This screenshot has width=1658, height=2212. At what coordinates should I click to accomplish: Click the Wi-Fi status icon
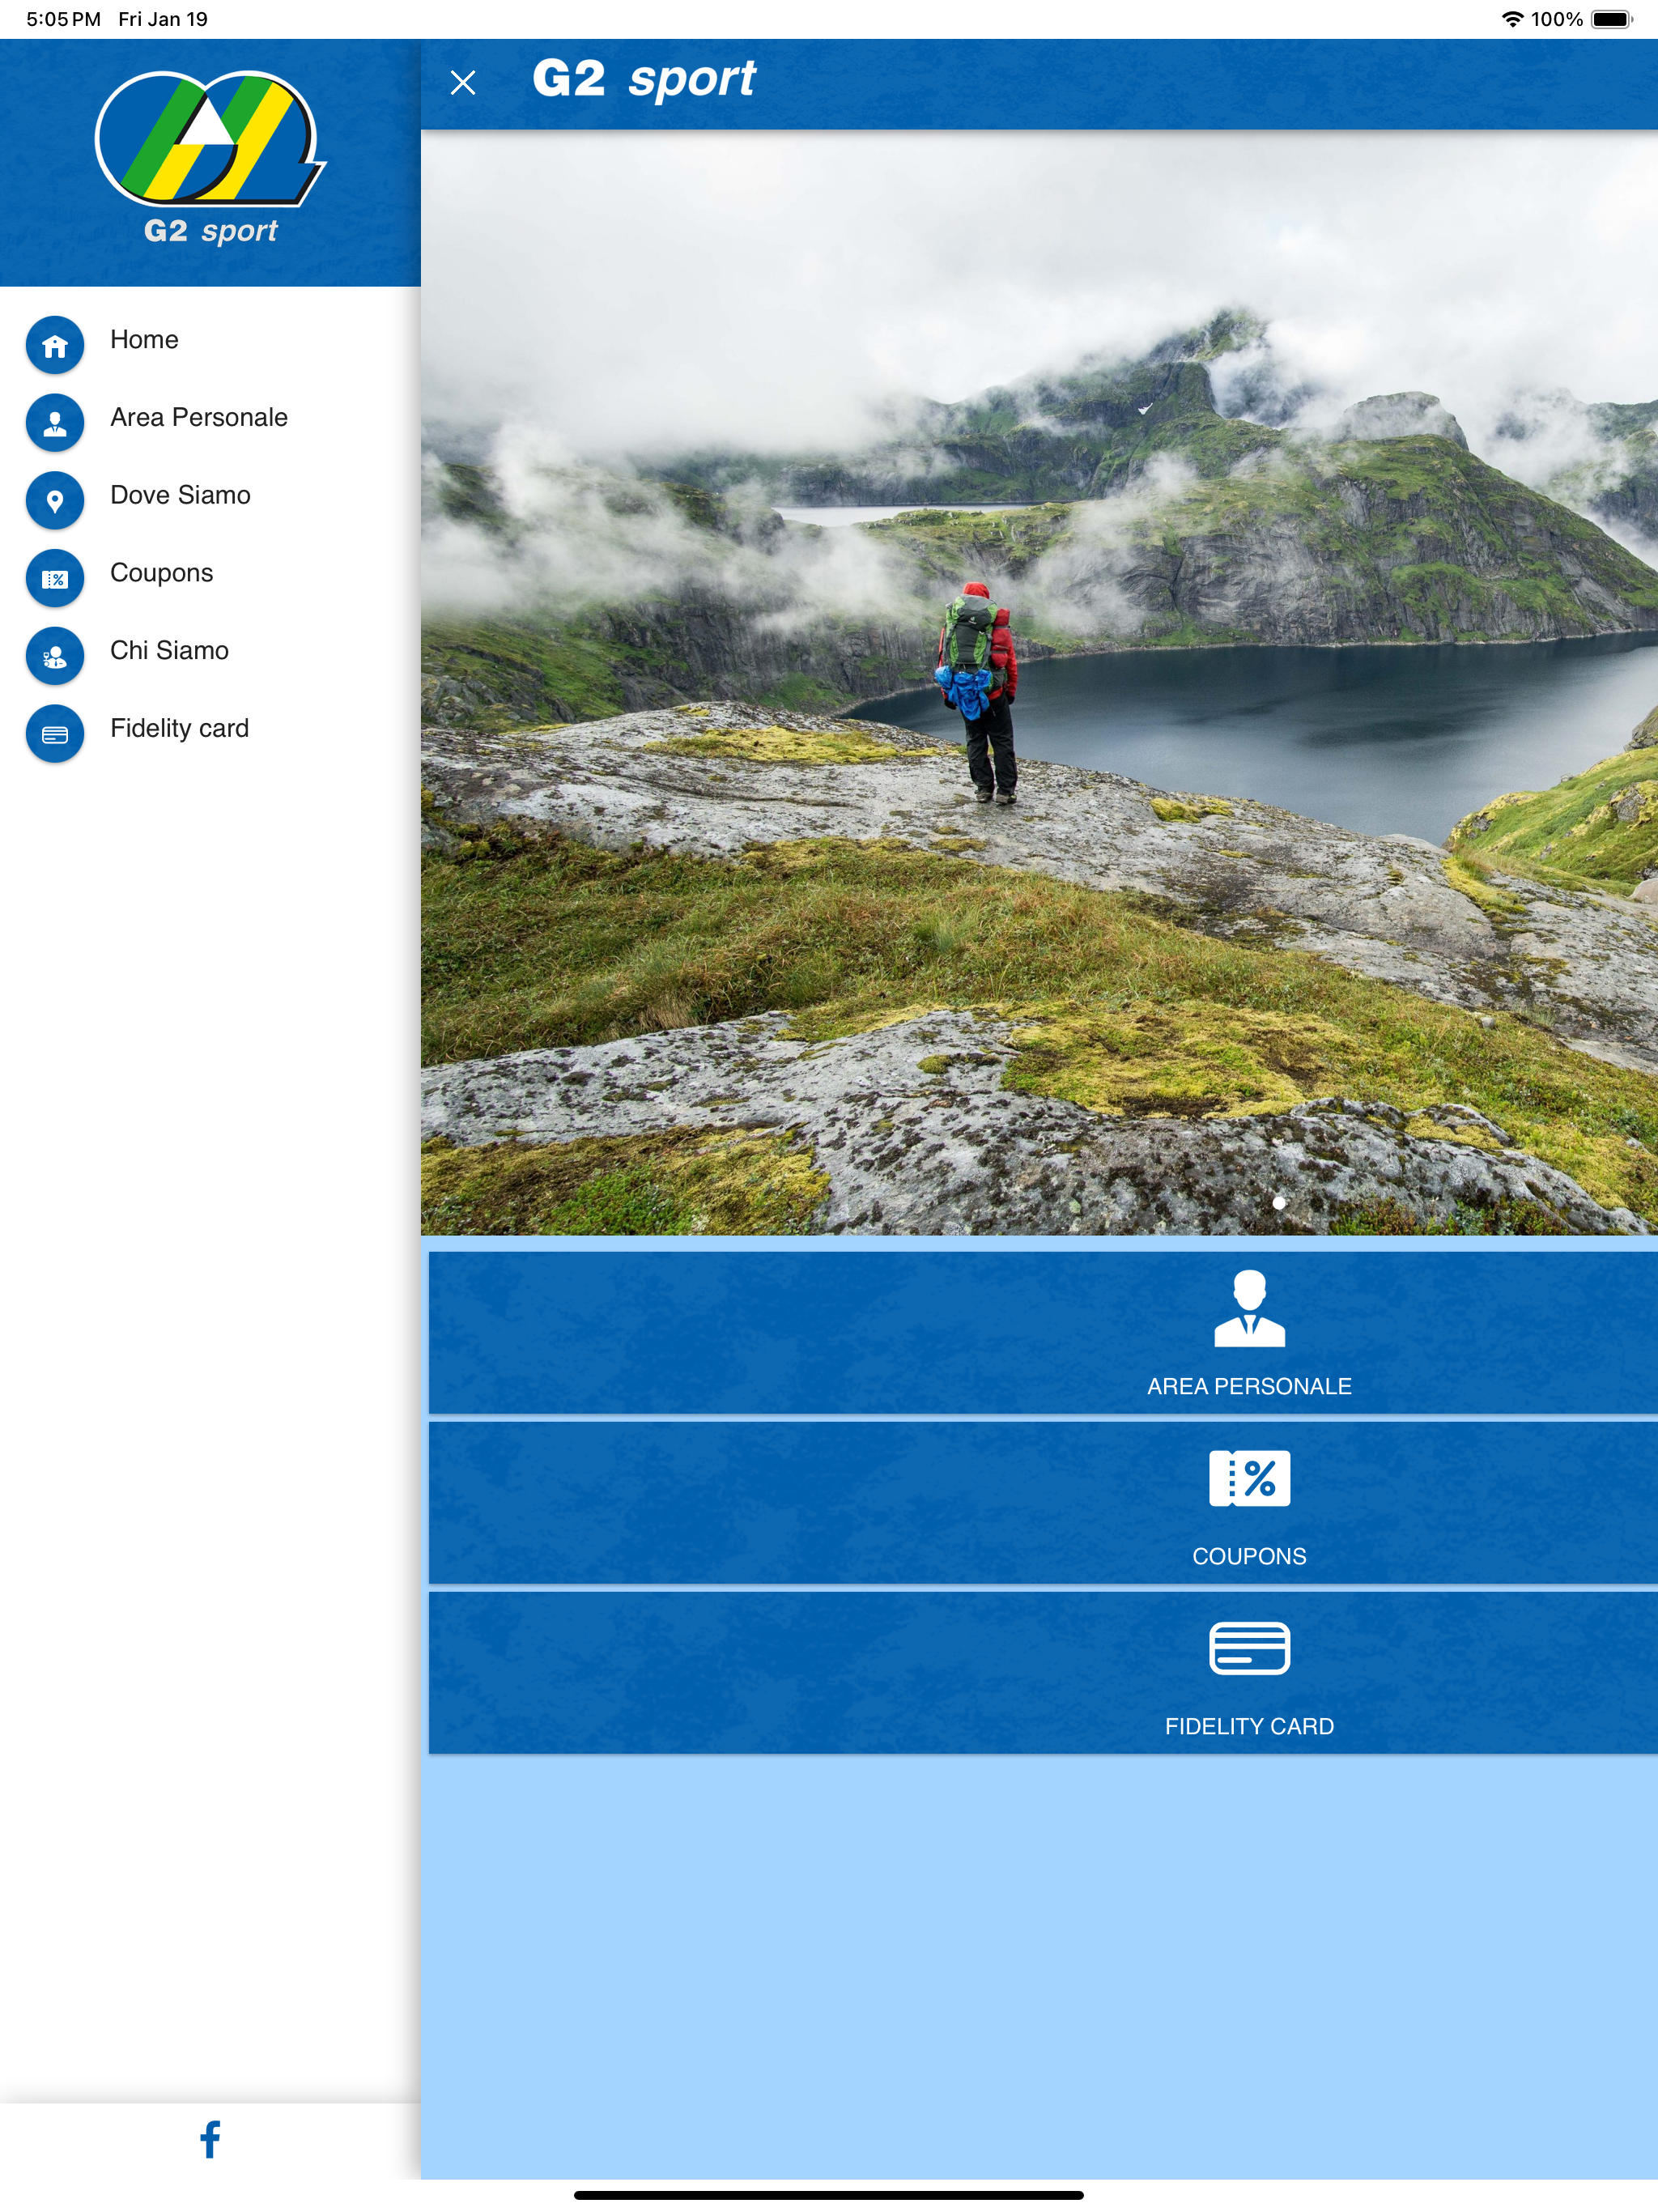coord(1512,19)
